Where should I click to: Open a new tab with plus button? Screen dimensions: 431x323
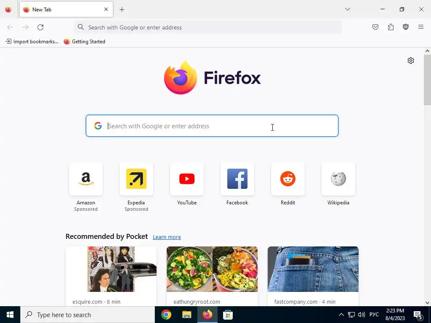tap(122, 10)
